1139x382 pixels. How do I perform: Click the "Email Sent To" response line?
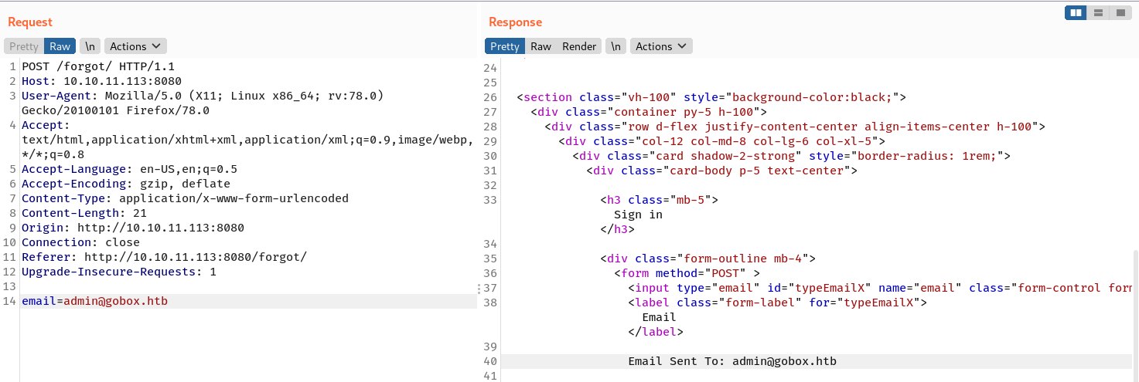731,361
